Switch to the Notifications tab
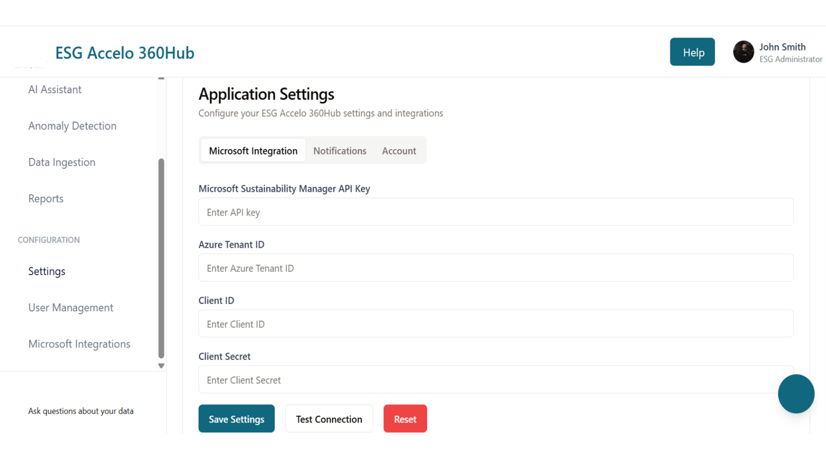The width and height of the screenshot is (826, 472). [340, 150]
